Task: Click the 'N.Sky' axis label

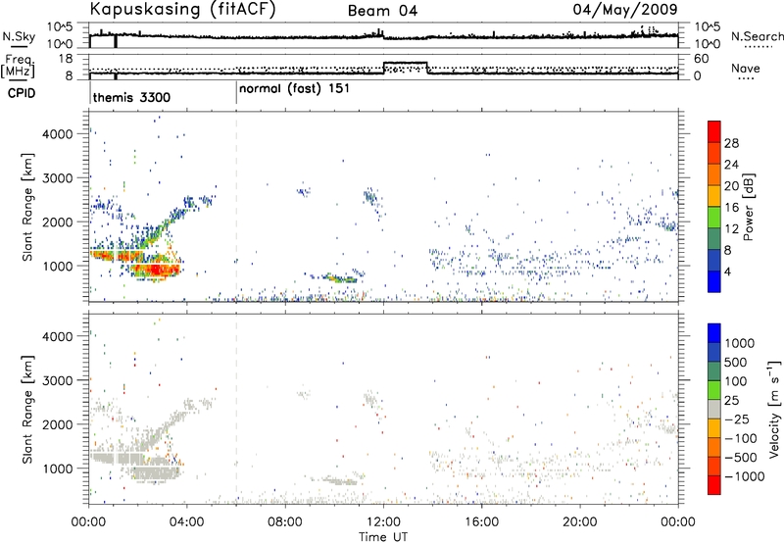Action: click(19, 36)
